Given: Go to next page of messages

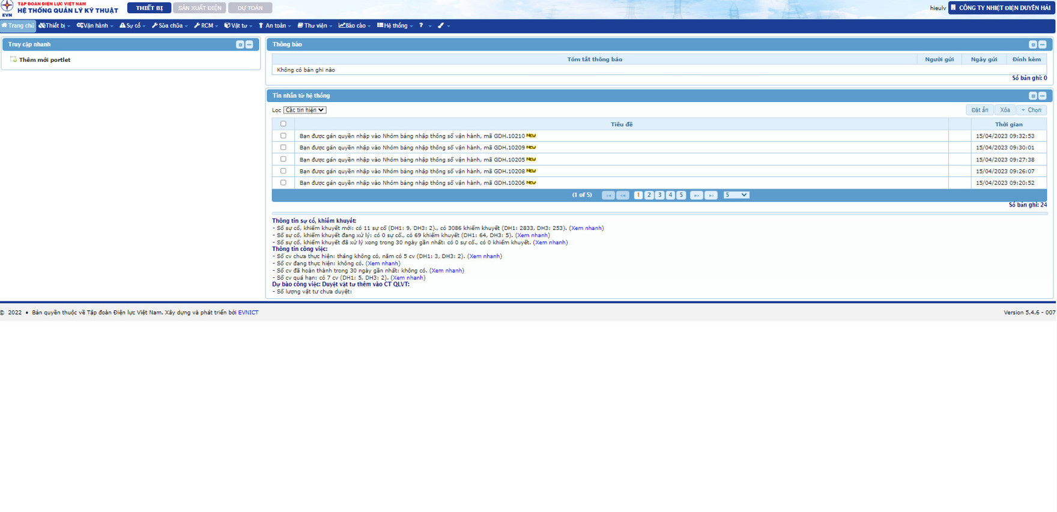Looking at the screenshot, I should [696, 195].
